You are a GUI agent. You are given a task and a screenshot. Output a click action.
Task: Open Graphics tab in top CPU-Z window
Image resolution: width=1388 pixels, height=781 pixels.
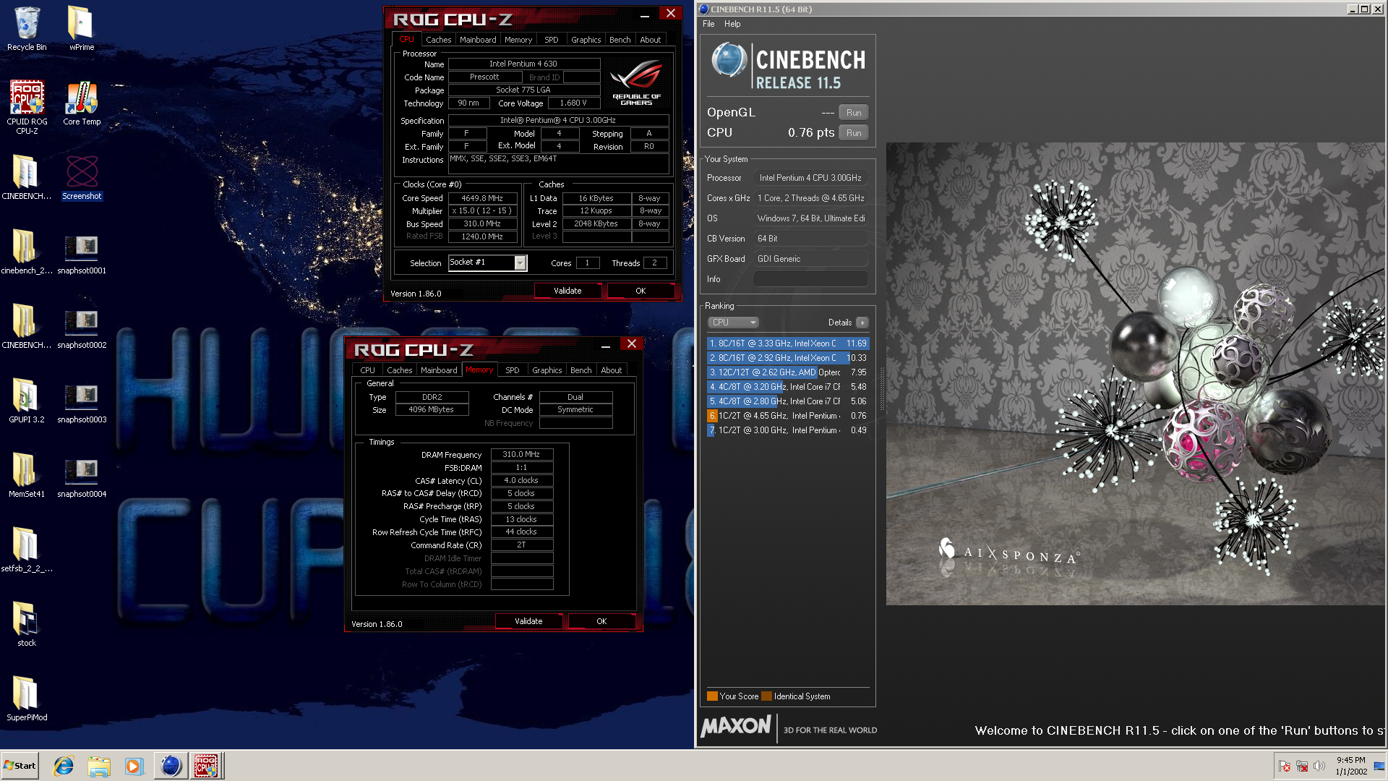tap(586, 40)
